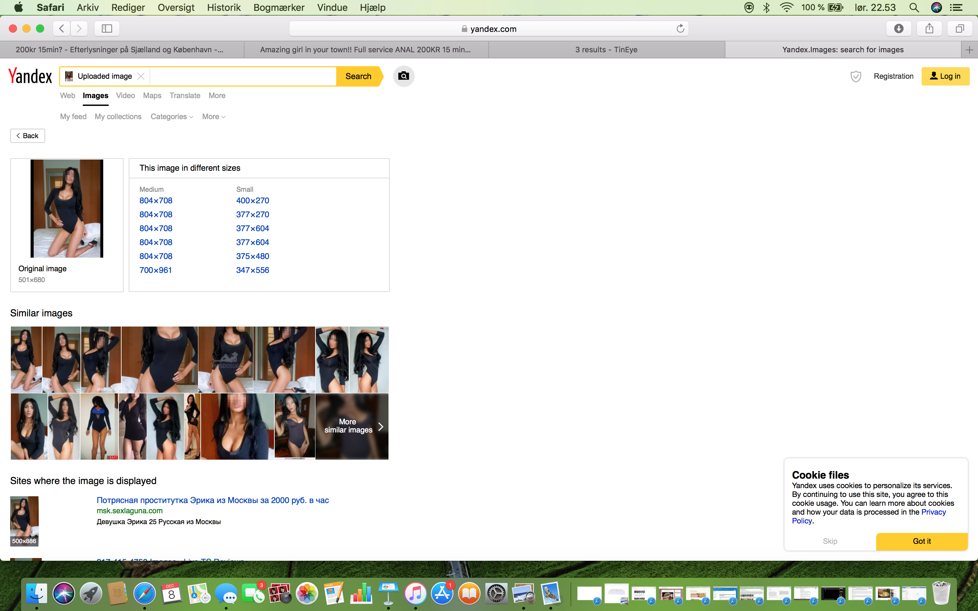Focus the Yandex search text field

pyautogui.click(x=242, y=76)
